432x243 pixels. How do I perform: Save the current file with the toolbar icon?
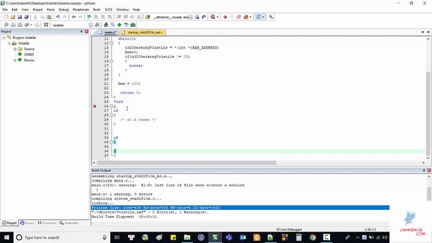pos(20,17)
